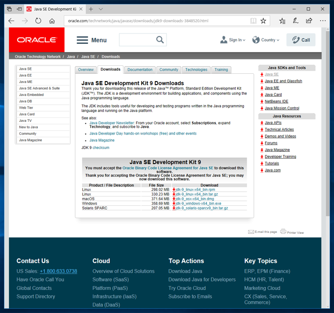Go to the browser Home icon
Image resolution: width=334 pixels, height=313 pixels.
52,21
